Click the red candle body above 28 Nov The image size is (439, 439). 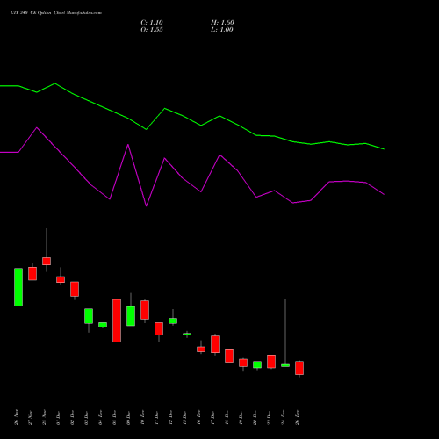[47, 261]
